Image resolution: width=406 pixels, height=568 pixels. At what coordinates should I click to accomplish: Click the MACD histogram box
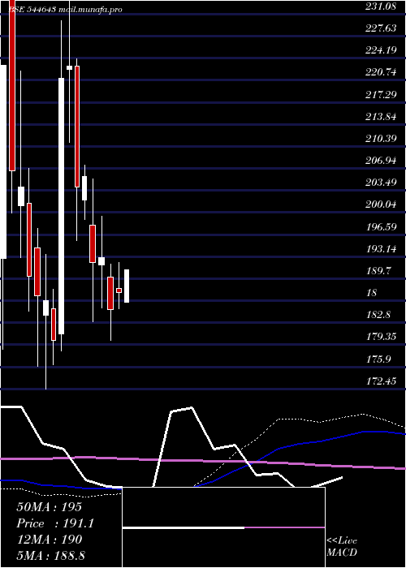click(223, 527)
